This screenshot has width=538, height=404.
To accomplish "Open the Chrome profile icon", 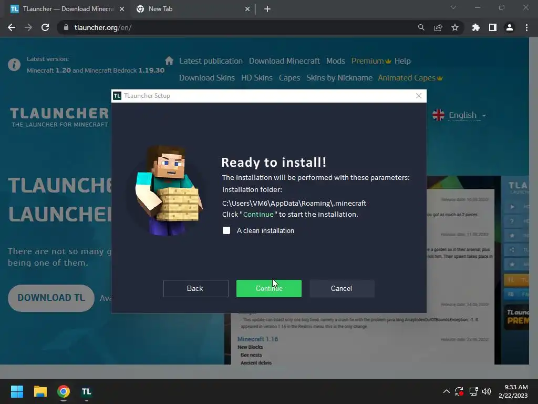I will [x=510, y=27].
